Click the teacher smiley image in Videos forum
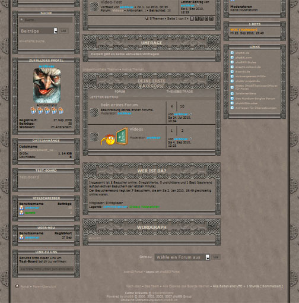The image size is (299, 303). 114,137
